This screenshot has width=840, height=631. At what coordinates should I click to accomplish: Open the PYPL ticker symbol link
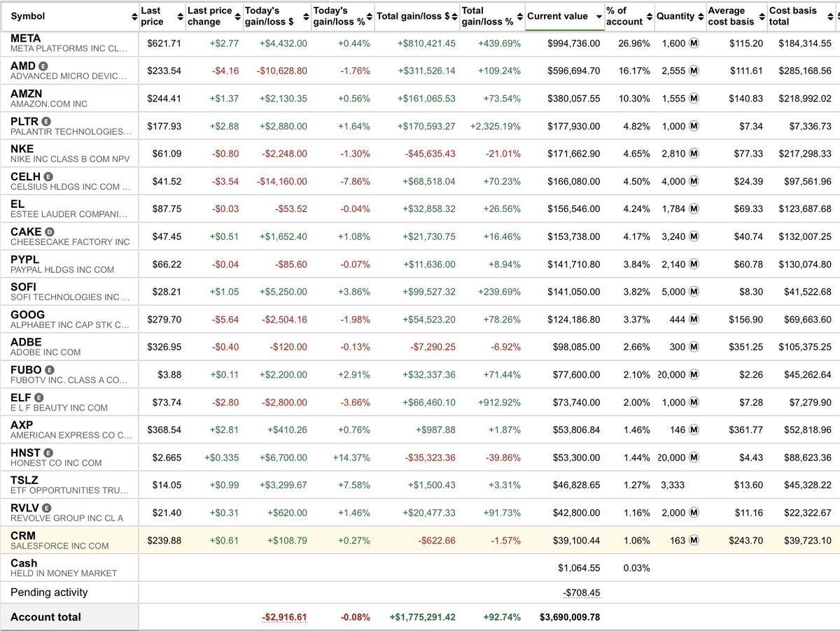pyautogui.click(x=25, y=260)
